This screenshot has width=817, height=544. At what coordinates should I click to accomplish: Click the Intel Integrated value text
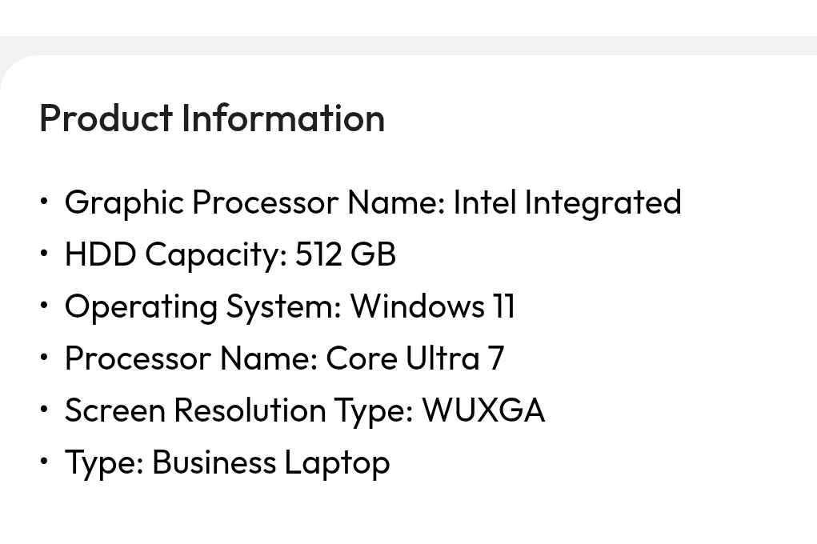click(567, 202)
